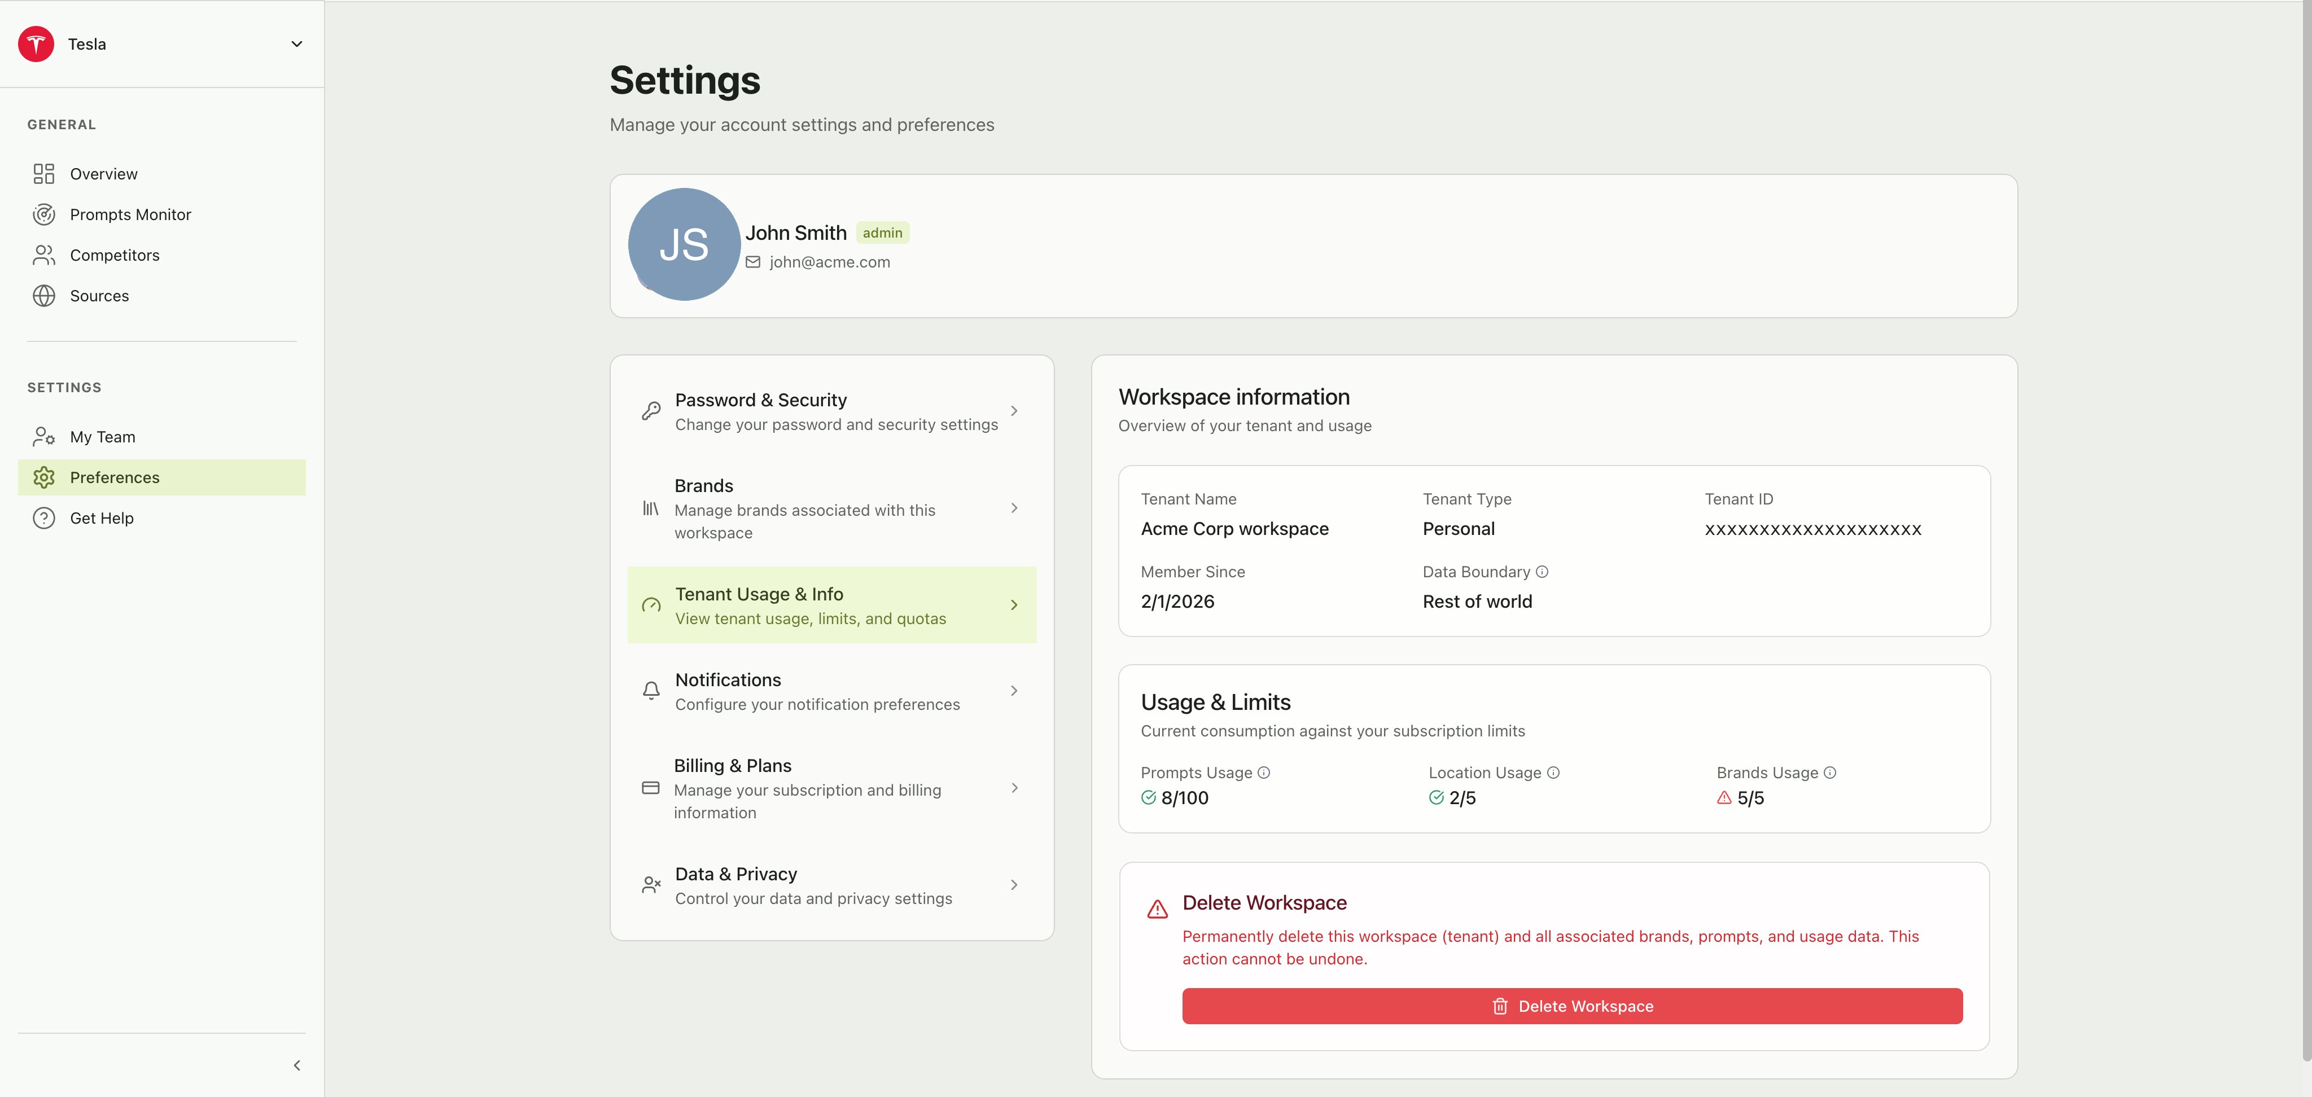Expand Password & Security chevron

click(1014, 411)
